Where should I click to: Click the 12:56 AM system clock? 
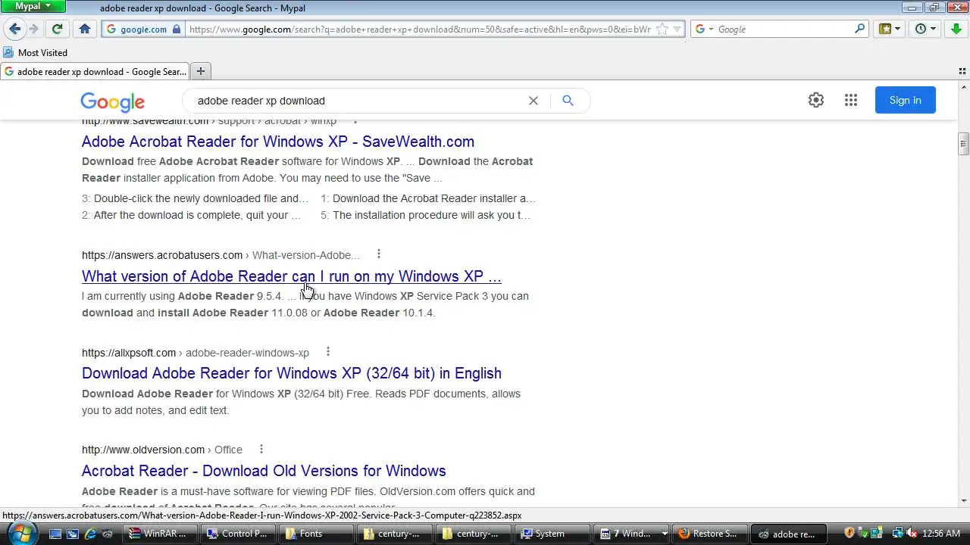(942, 534)
